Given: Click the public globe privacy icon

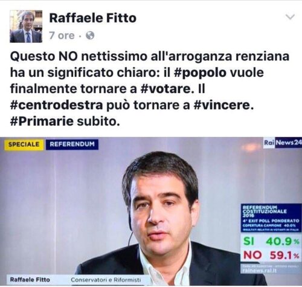Looking at the screenshot, I should click(90, 36).
